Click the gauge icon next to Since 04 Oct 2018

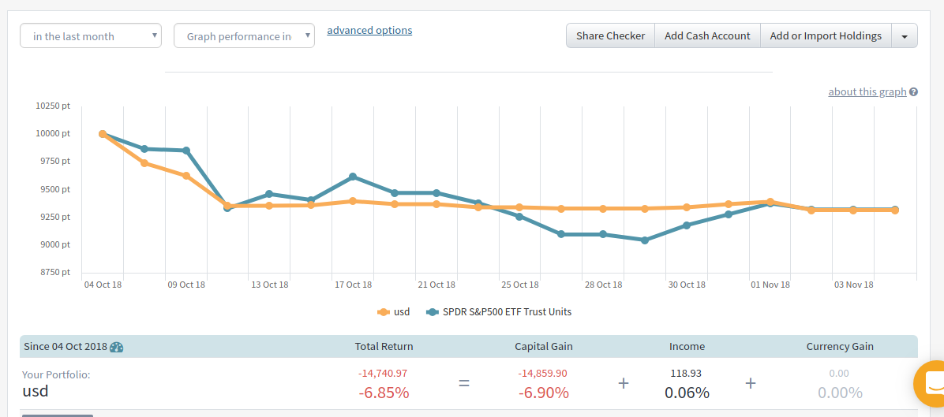pyautogui.click(x=117, y=347)
